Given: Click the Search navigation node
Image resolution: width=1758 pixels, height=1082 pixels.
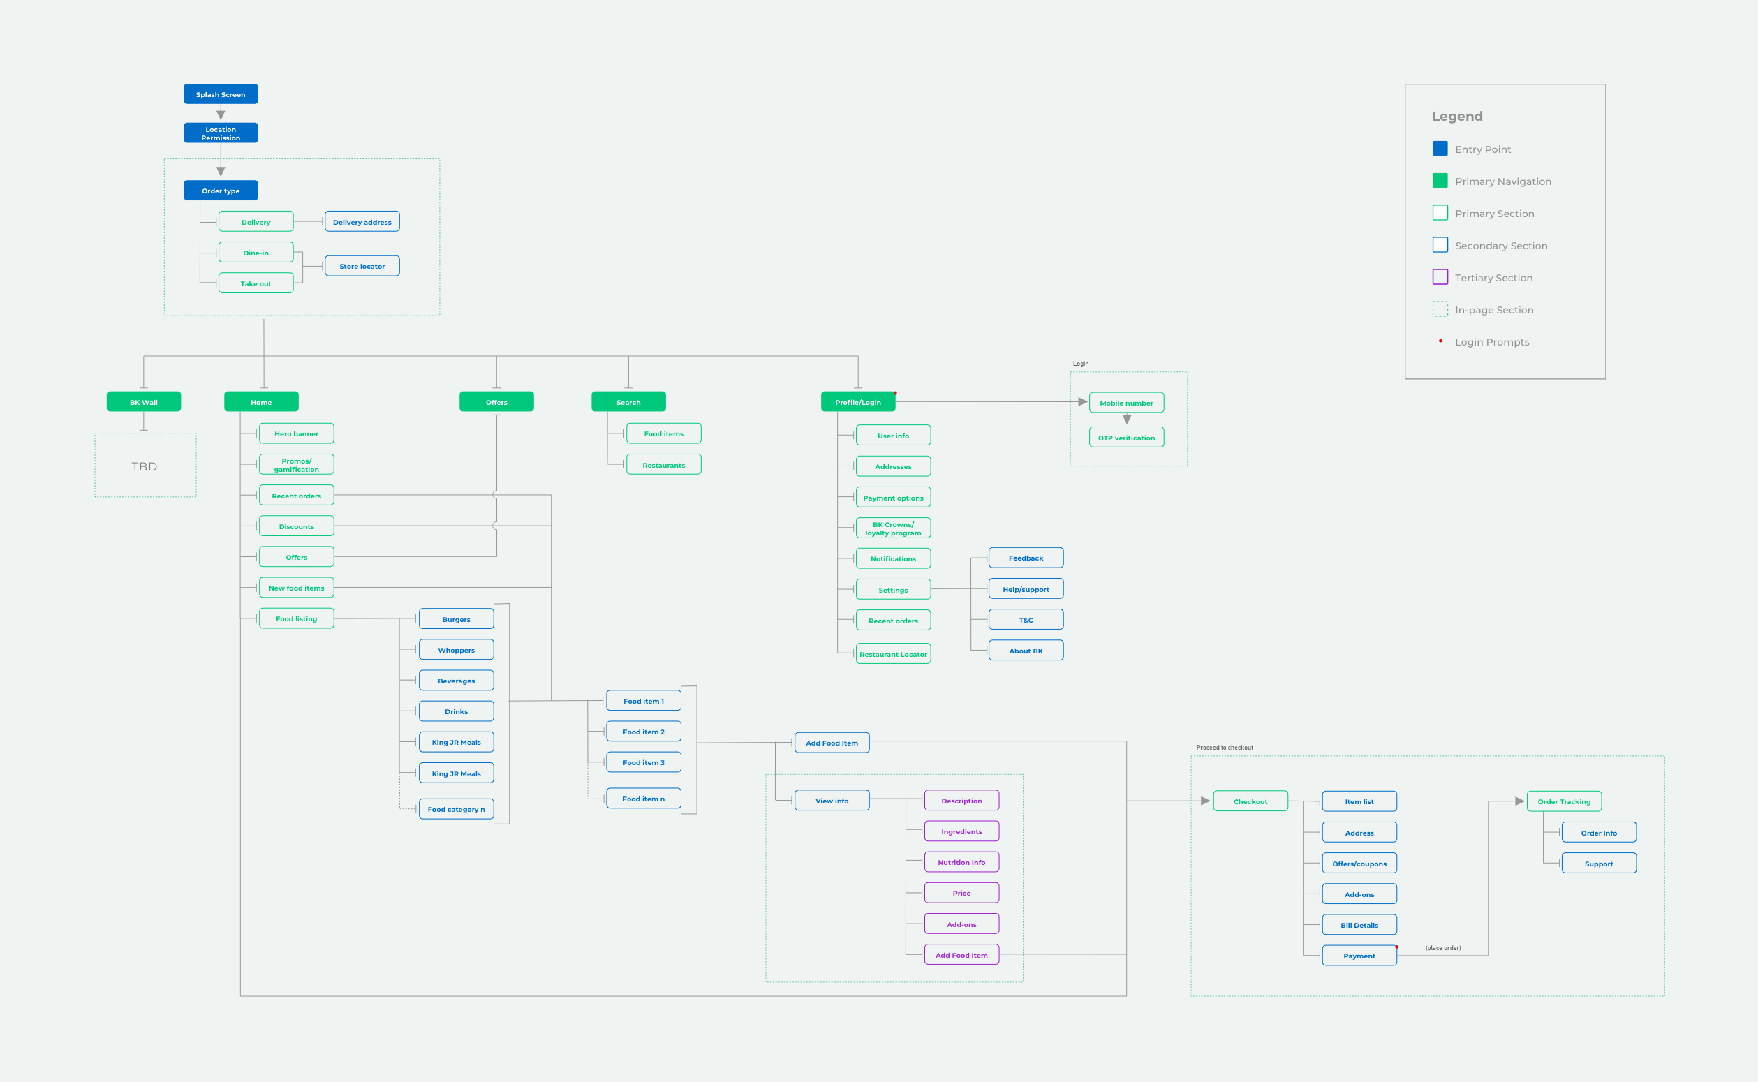Looking at the screenshot, I should point(628,402).
